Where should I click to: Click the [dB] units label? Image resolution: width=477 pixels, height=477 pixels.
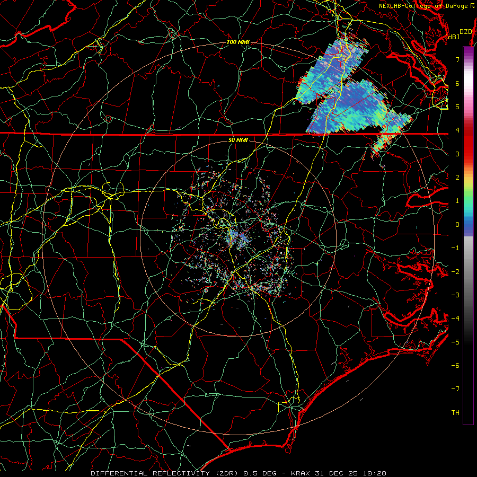[453, 37]
